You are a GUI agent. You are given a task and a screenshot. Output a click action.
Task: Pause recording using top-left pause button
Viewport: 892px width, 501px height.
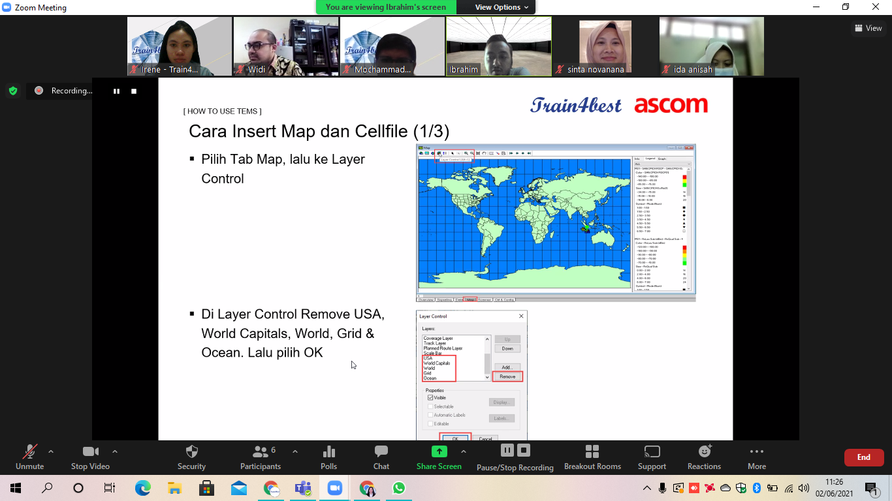pyautogui.click(x=116, y=91)
